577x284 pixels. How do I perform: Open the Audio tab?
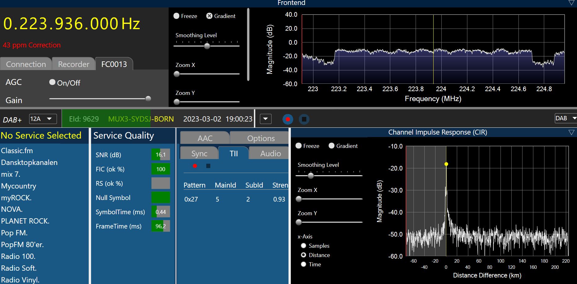click(x=270, y=153)
